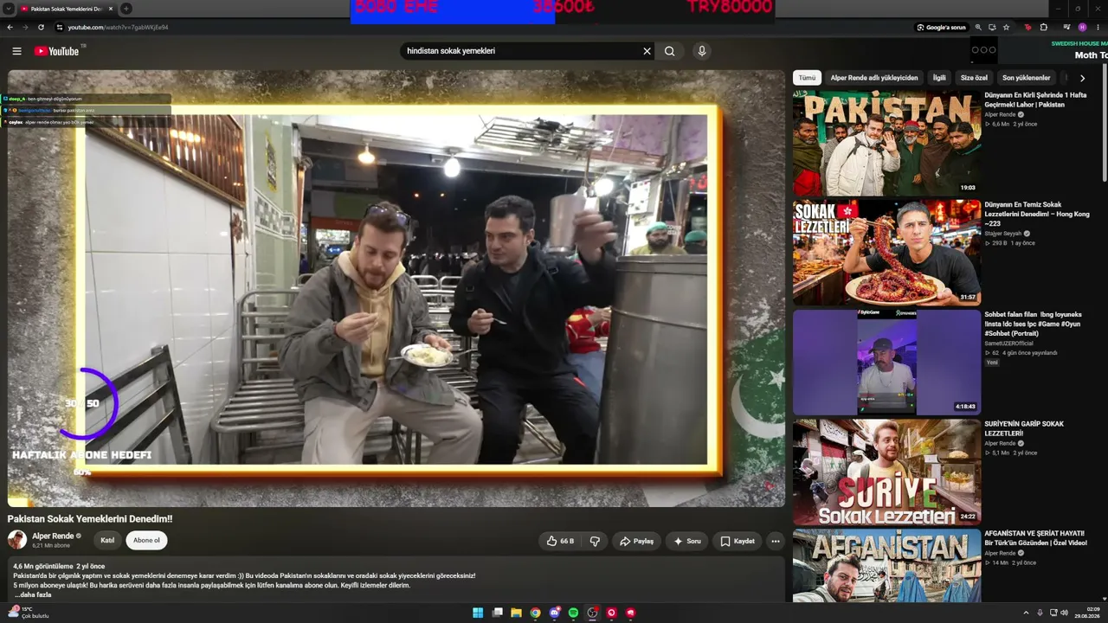Run search with the magnifier button
Image resolution: width=1108 pixels, height=623 pixels.
tap(670, 51)
